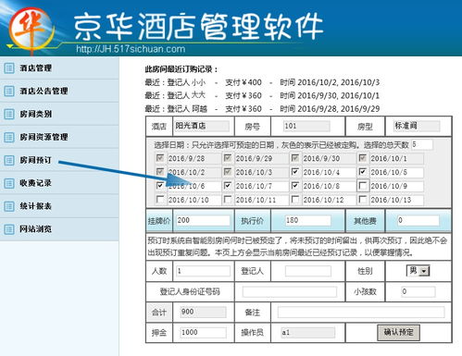Image resolution: width=462 pixels, height=356 pixels.
Task: Click the icon beside 房间预订
Action: 9,160
